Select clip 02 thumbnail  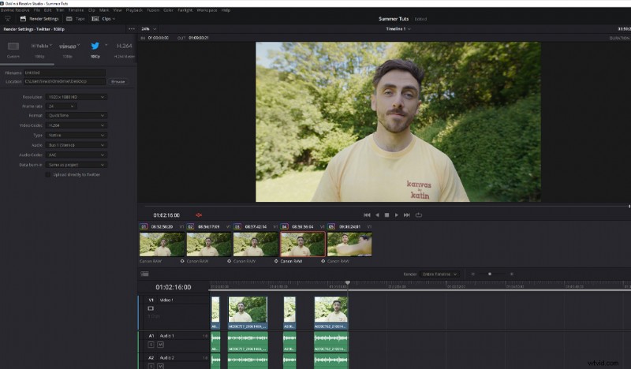[x=209, y=244]
